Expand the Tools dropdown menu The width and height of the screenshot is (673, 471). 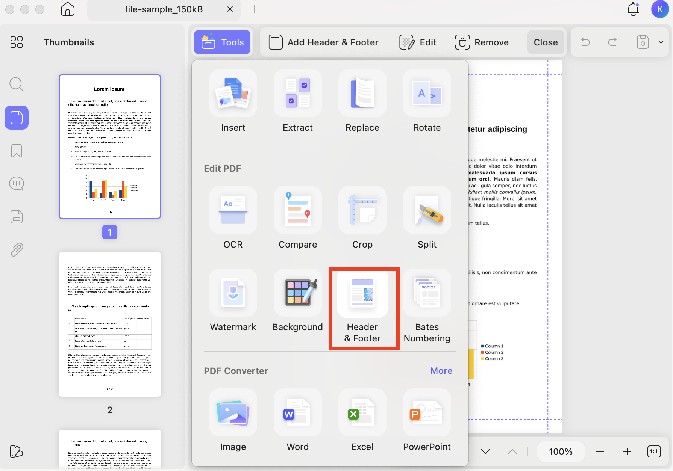tap(222, 42)
